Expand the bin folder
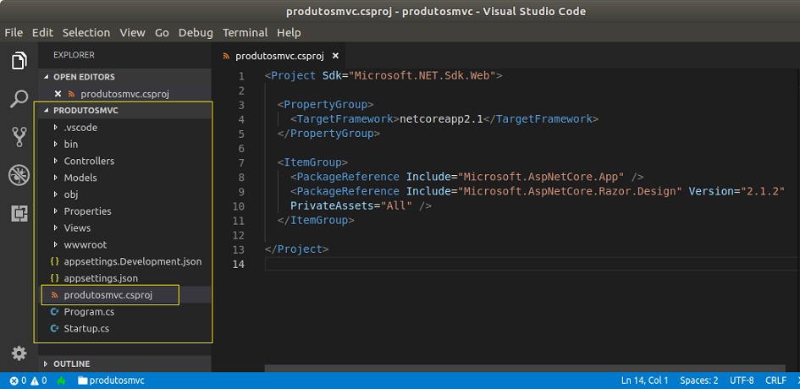The height and width of the screenshot is (389, 800). pos(56,145)
